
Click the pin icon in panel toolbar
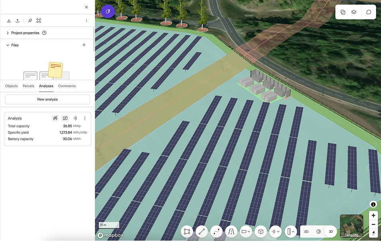[x=30, y=21]
